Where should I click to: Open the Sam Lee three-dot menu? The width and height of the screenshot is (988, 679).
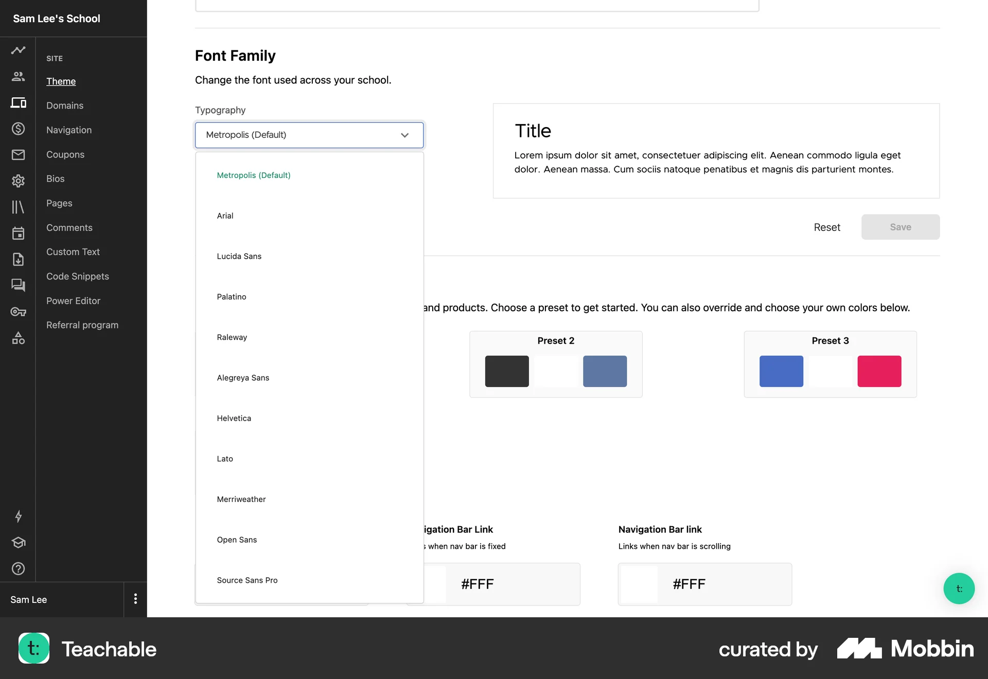tap(135, 599)
